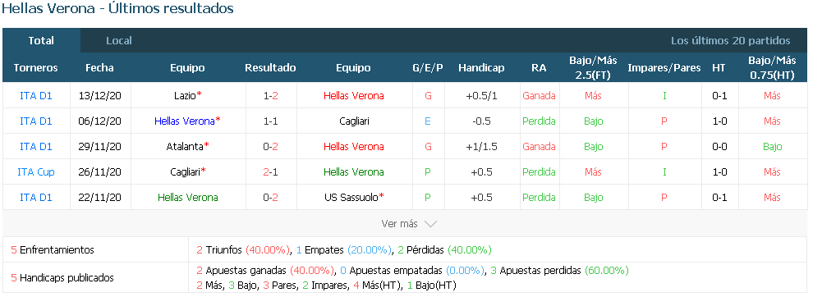Switch to the Local tab
813x297 pixels.
(x=119, y=40)
